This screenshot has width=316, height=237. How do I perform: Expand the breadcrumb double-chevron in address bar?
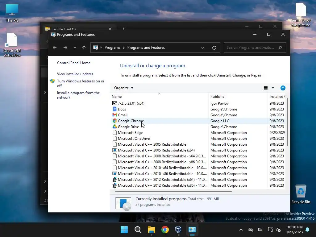[x=101, y=47]
